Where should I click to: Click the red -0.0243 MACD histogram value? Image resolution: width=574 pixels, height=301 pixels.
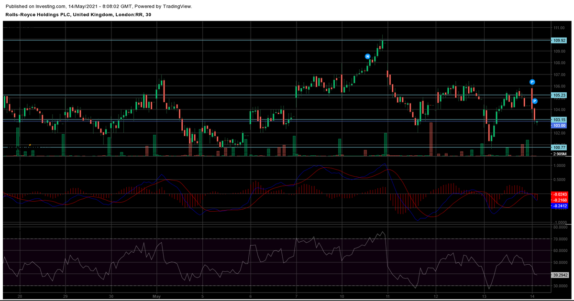(559, 194)
